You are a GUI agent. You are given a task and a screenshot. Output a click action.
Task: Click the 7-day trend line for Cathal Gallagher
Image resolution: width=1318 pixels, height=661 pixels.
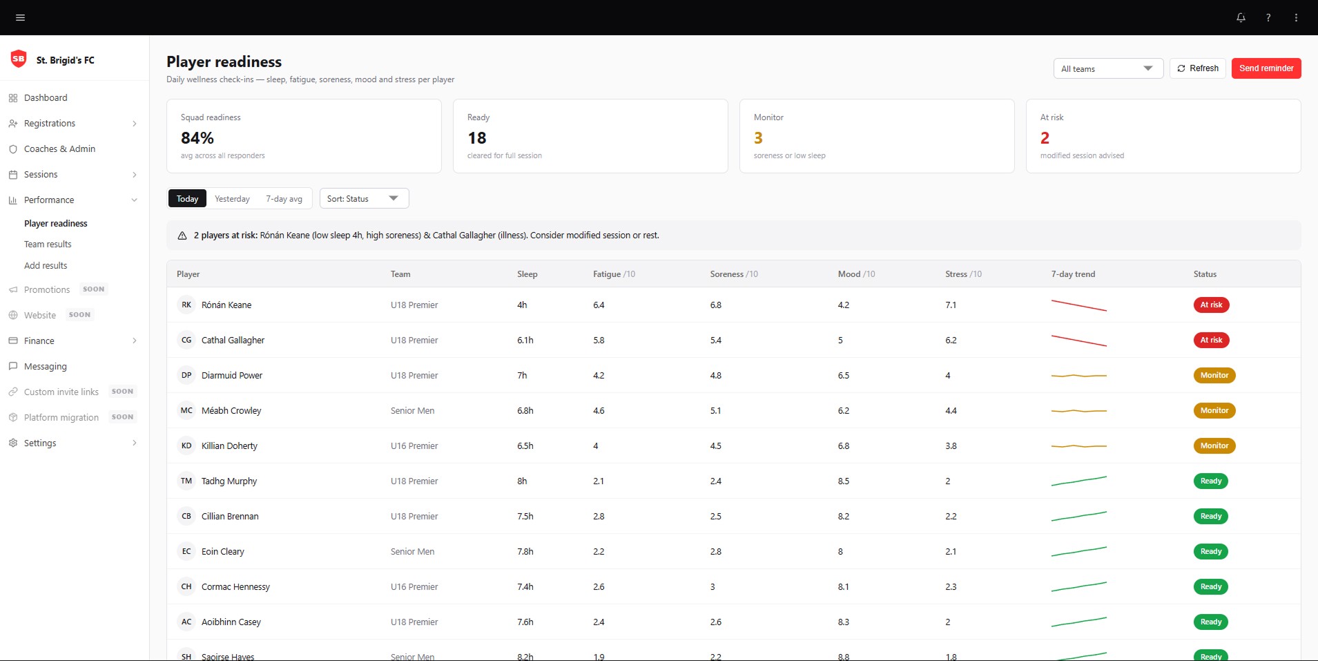click(x=1078, y=341)
